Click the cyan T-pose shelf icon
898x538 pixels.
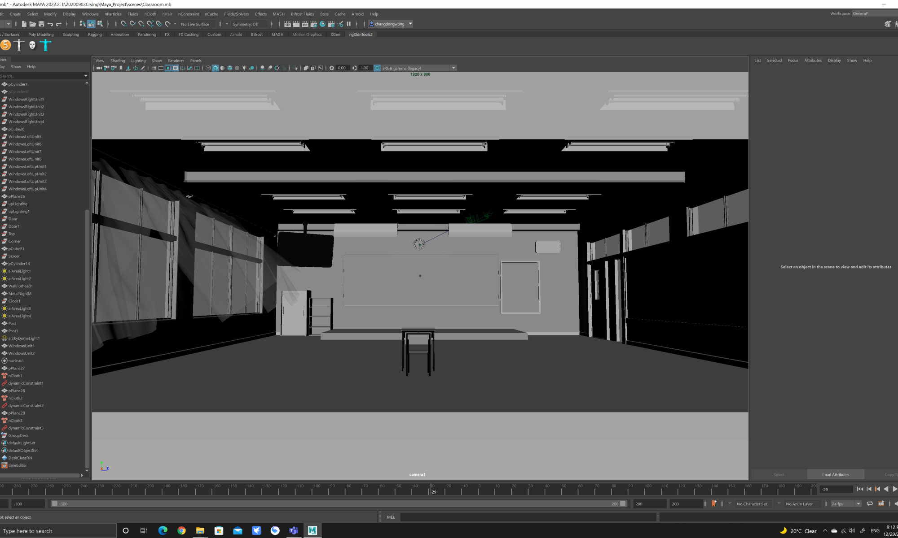45,45
